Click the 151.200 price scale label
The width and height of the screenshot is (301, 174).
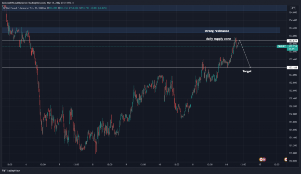coord(292,146)
